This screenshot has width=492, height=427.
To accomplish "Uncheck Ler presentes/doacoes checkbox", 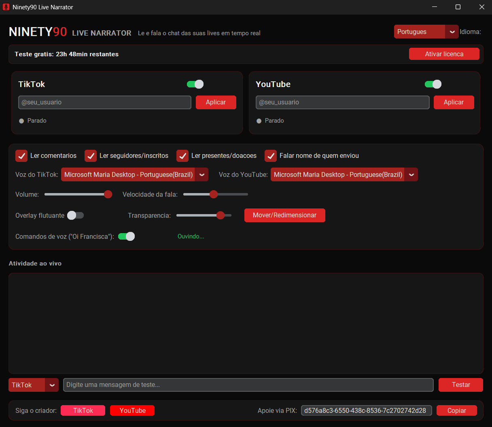I will tap(182, 156).
